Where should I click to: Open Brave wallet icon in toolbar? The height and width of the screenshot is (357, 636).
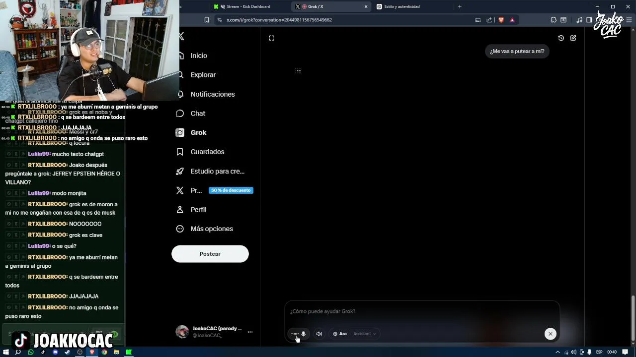pyautogui.click(x=563, y=20)
